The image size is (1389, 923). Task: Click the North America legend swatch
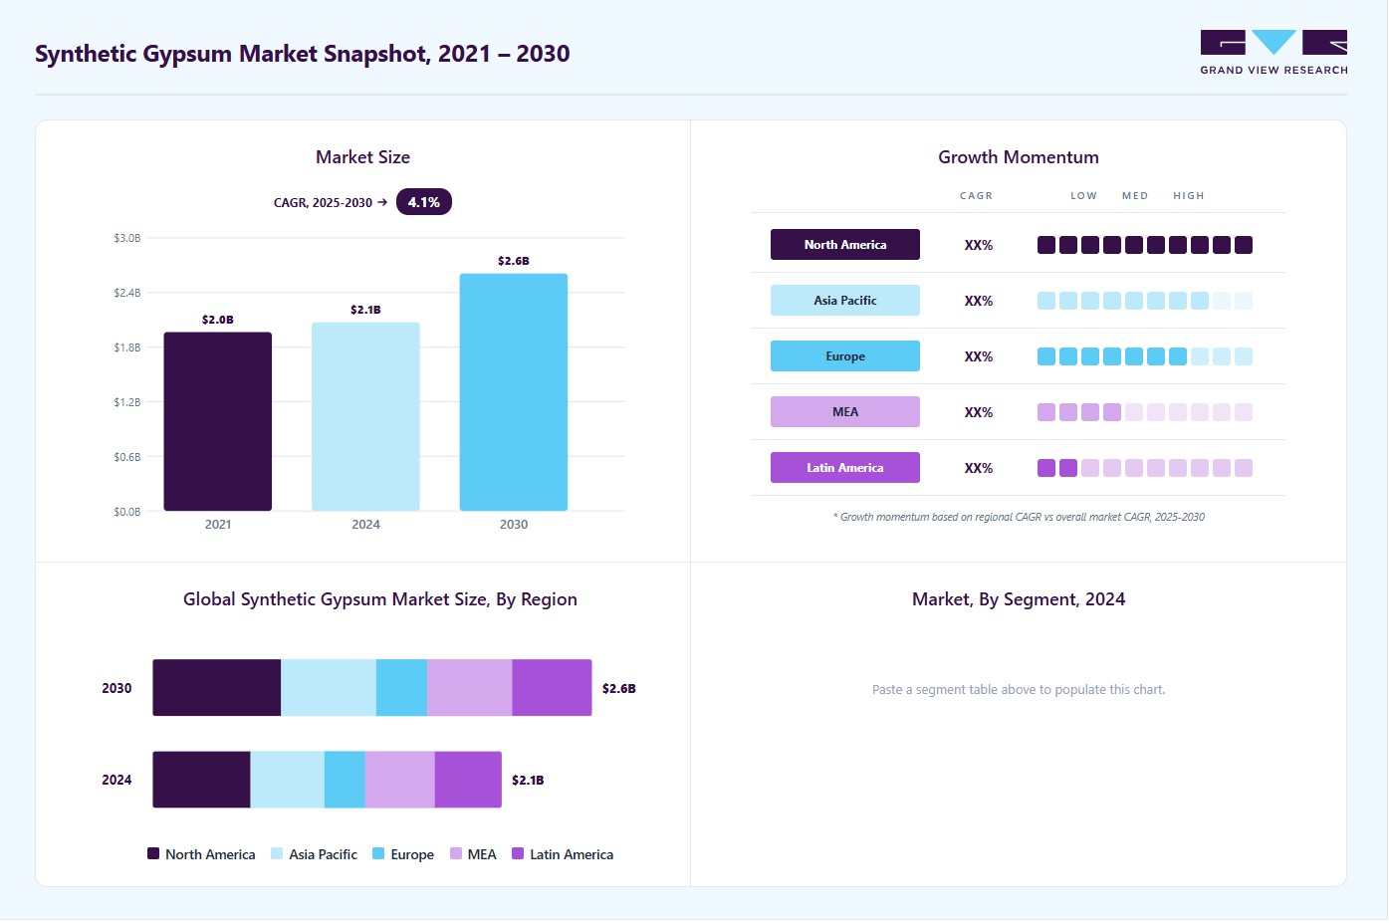point(153,853)
